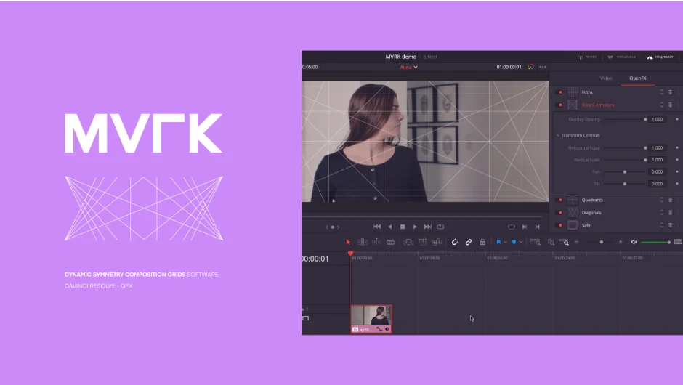
Task: Click Insert Clip icon in timeline toolbar
Action: 408,242
